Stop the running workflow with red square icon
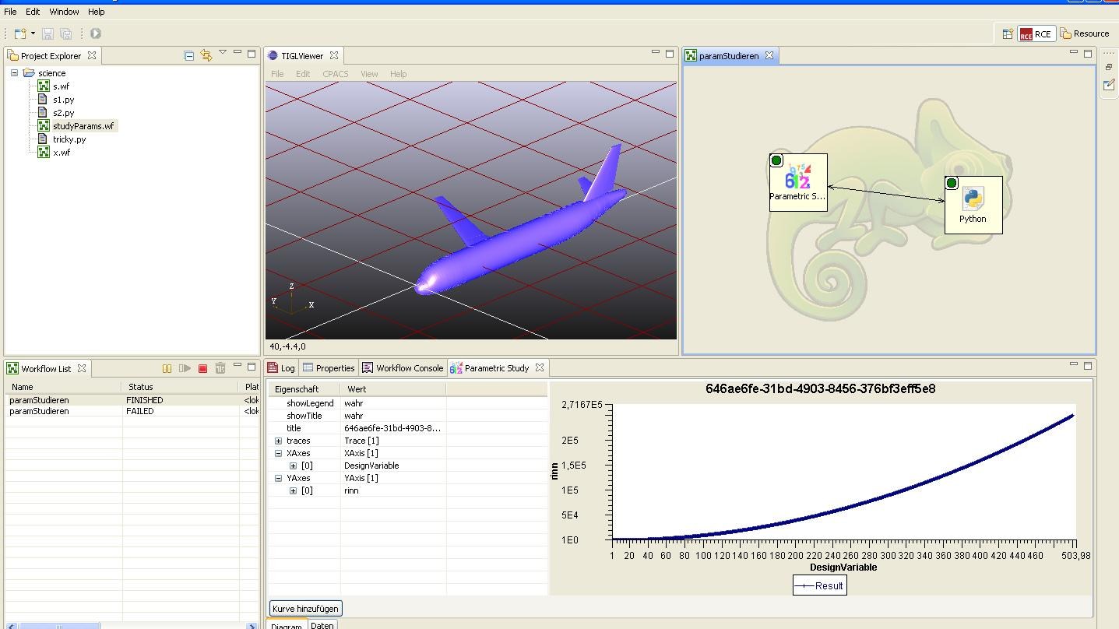 coord(203,368)
